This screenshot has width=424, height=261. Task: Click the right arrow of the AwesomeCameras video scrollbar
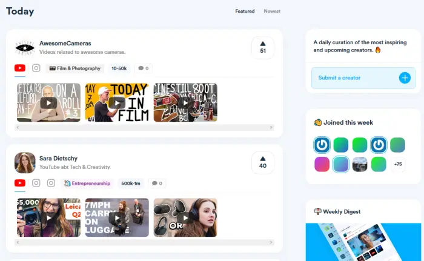271,127
